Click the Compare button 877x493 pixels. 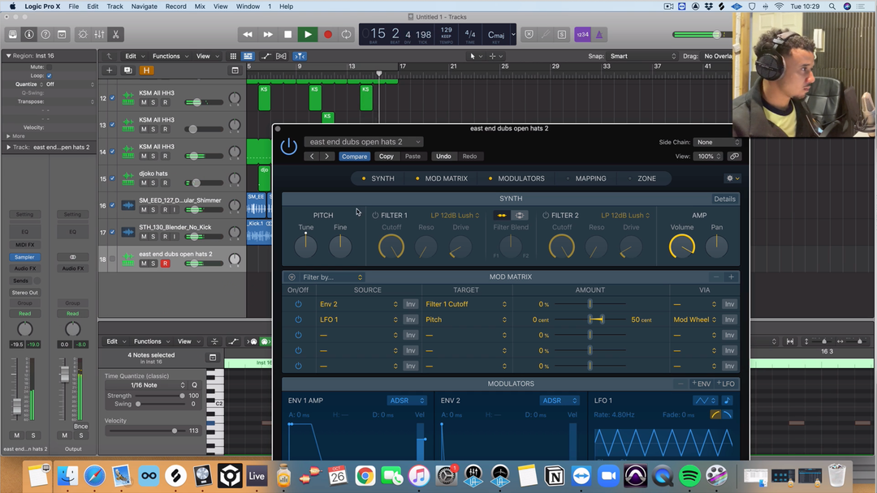[x=354, y=156]
